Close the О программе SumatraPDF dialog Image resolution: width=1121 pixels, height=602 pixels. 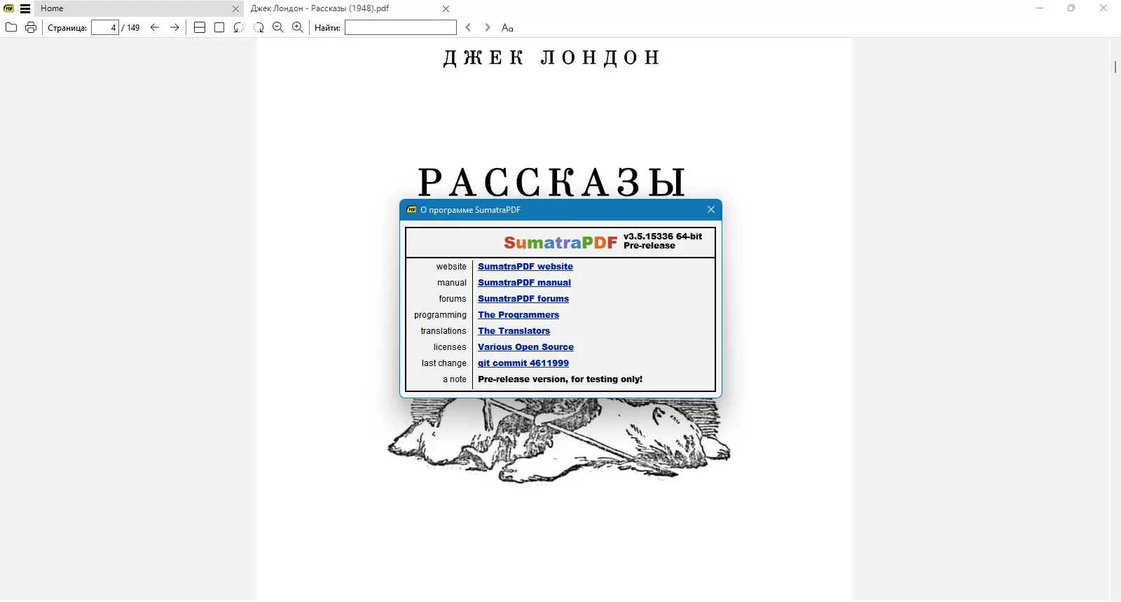711,209
